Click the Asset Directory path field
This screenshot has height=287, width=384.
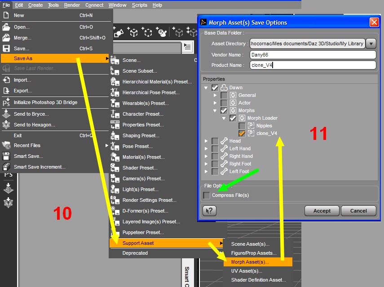[307, 43]
